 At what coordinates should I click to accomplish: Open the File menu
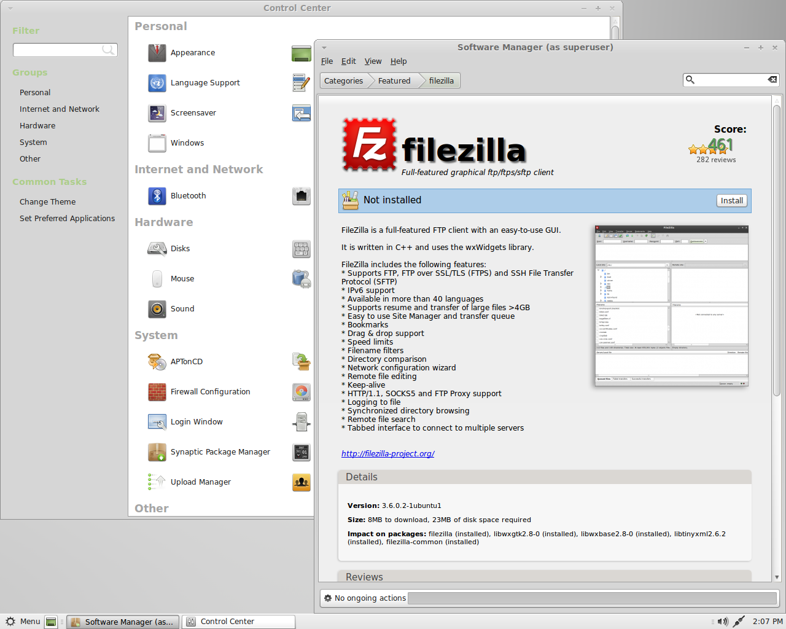(x=327, y=61)
